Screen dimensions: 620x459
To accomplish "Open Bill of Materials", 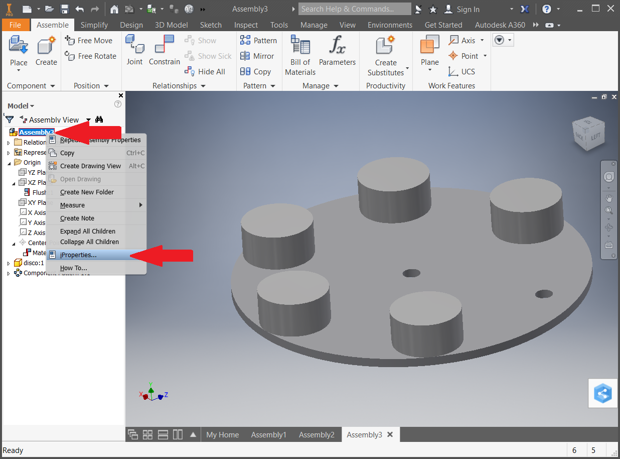I will coord(300,55).
